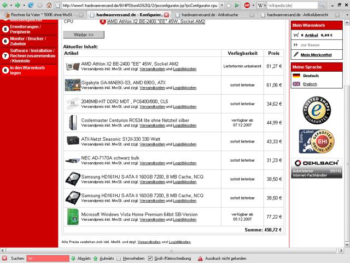Click step 5 Erweiterungen number circle
350x263 pixels.
click(5, 29)
